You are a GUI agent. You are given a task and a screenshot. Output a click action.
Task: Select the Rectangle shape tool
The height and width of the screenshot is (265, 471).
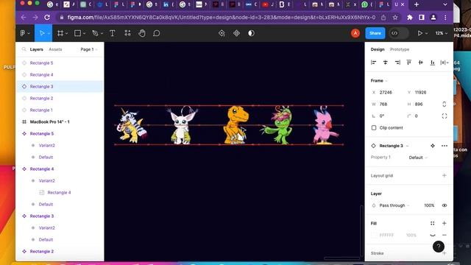tap(77, 33)
